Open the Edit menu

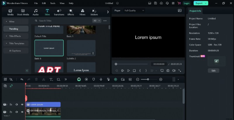coord(44,3)
